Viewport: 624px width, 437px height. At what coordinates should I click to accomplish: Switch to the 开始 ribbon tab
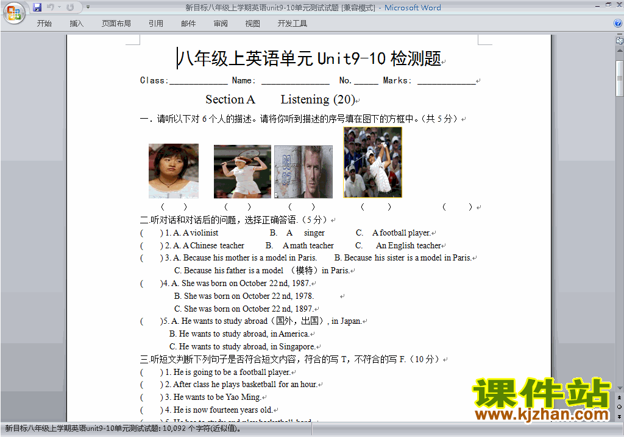pos(44,24)
